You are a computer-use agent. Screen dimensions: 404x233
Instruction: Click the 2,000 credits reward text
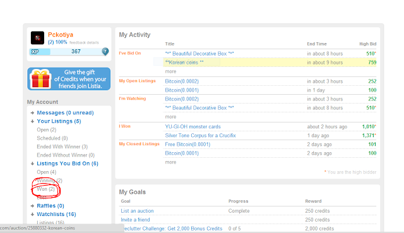[319, 229]
